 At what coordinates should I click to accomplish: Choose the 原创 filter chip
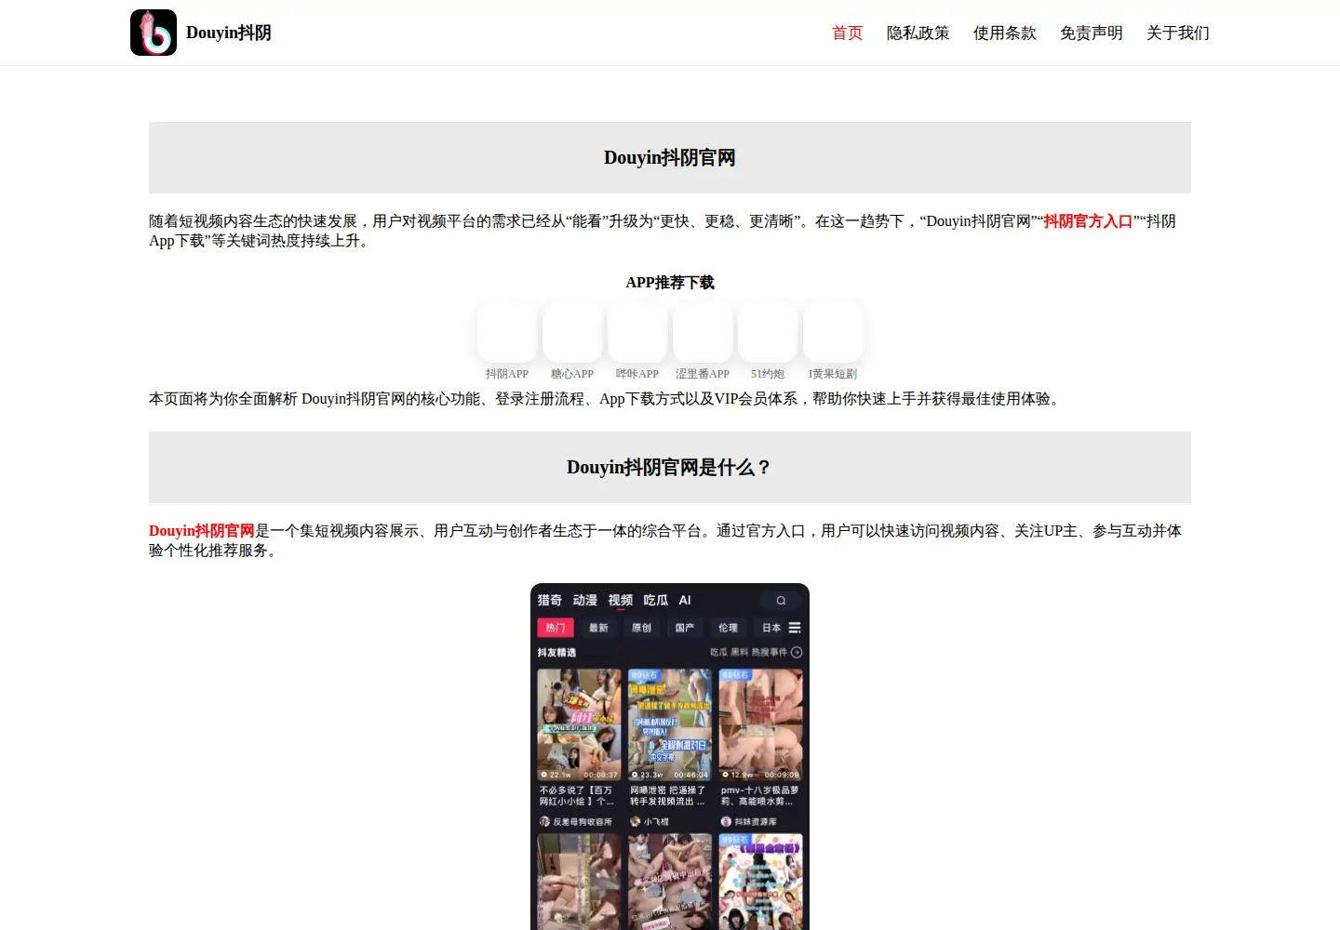(x=642, y=628)
